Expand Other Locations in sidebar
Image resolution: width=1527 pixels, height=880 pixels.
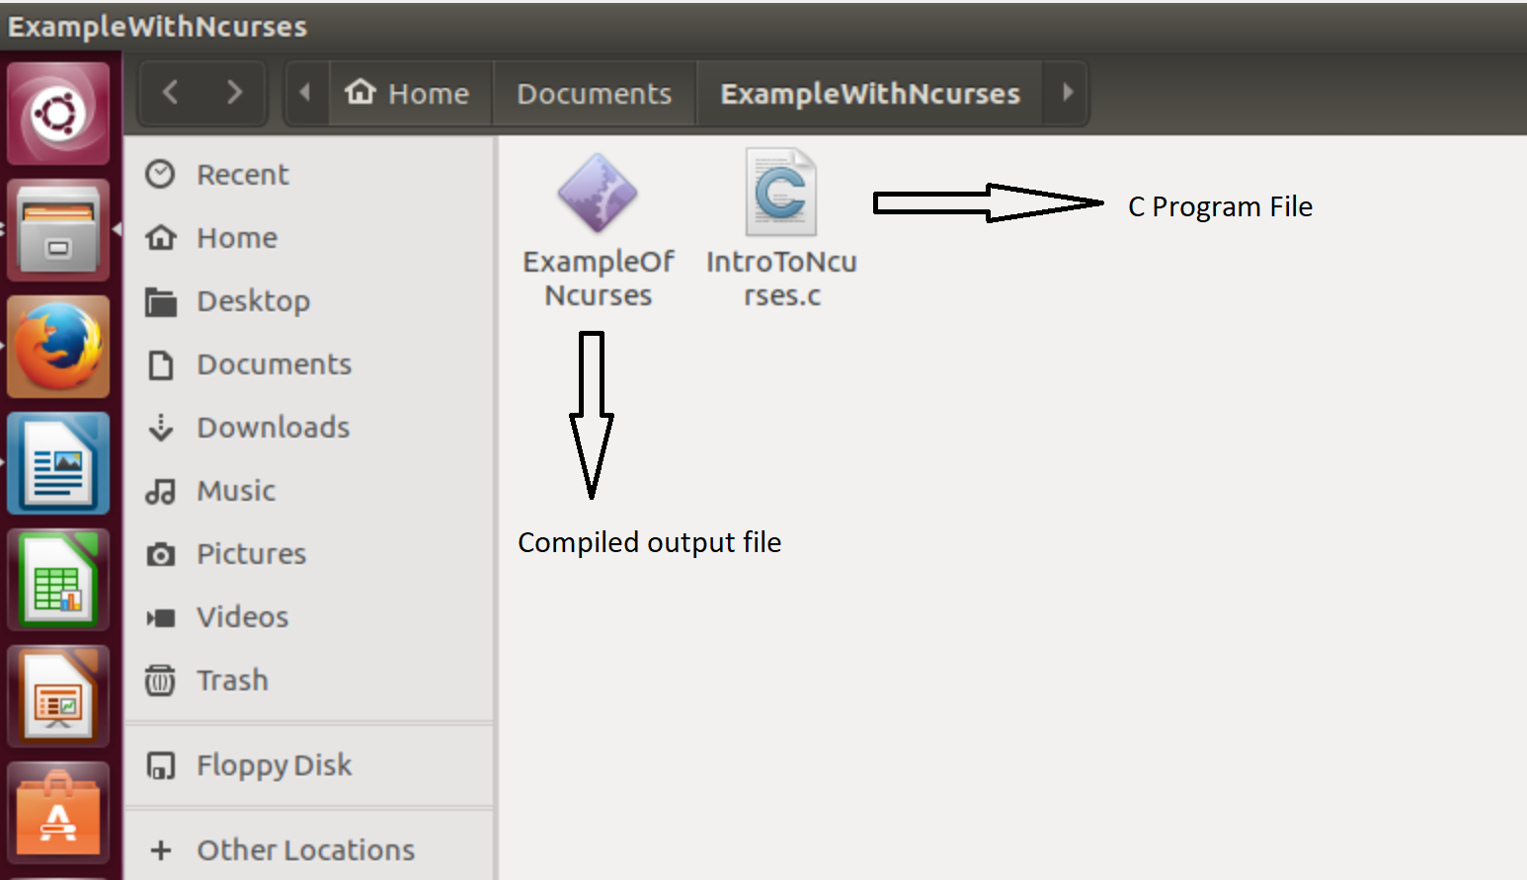click(305, 850)
